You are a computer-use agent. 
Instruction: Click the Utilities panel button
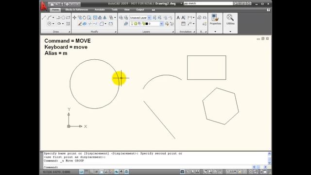(230, 19)
